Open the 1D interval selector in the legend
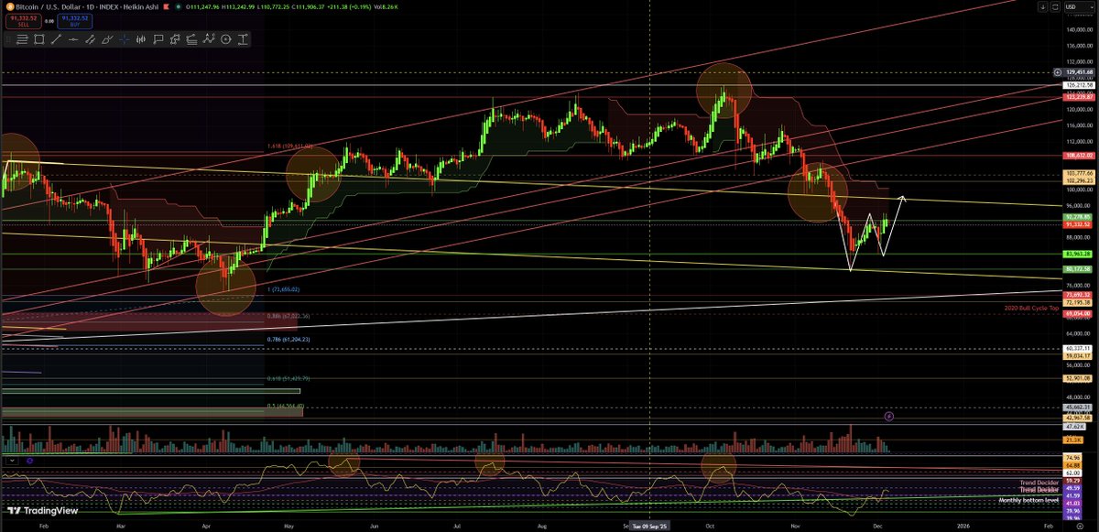The height and width of the screenshot is (532, 1099). [89, 8]
